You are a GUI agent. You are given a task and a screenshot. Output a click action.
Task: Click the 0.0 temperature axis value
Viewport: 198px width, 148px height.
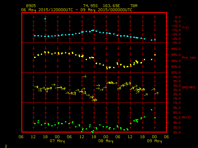pos(178,17)
